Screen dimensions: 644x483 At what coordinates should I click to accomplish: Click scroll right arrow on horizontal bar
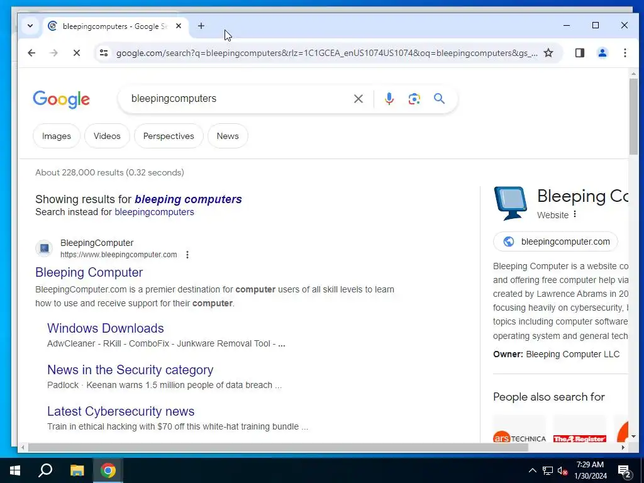[x=623, y=447]
